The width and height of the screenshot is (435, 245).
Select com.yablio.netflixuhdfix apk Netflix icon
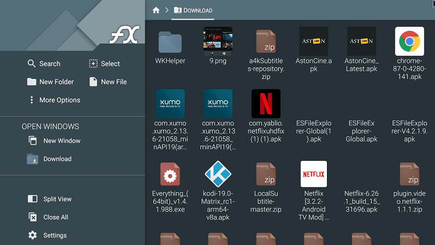point(266,103)
